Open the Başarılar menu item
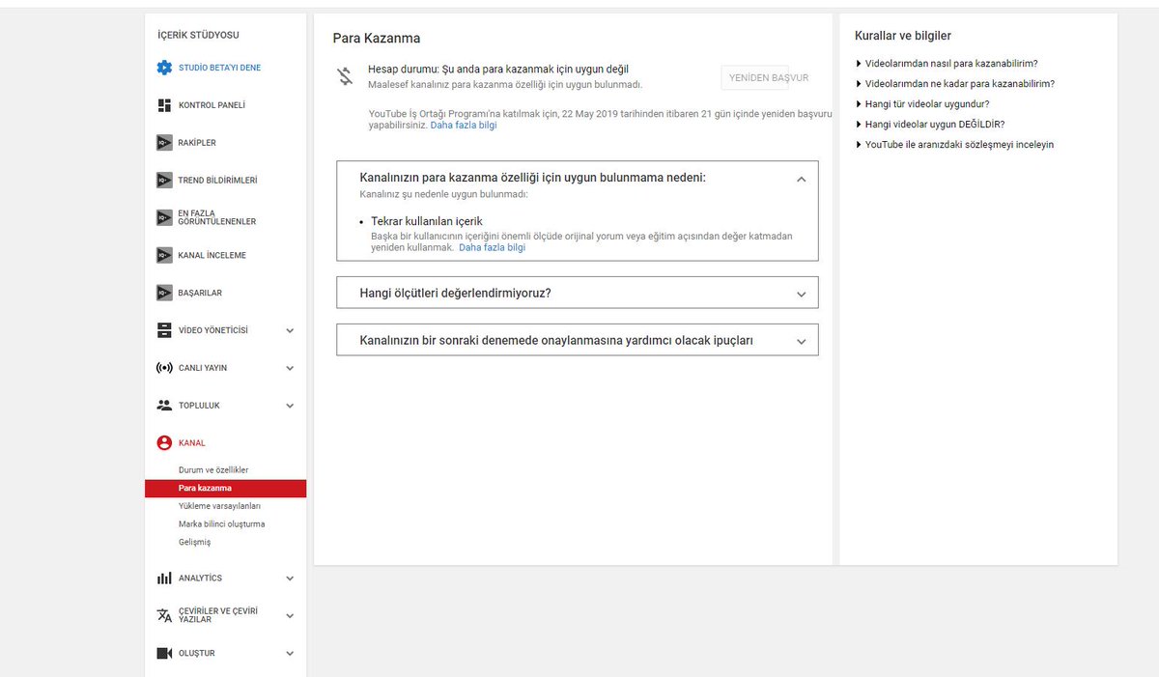 coord(200,293)
